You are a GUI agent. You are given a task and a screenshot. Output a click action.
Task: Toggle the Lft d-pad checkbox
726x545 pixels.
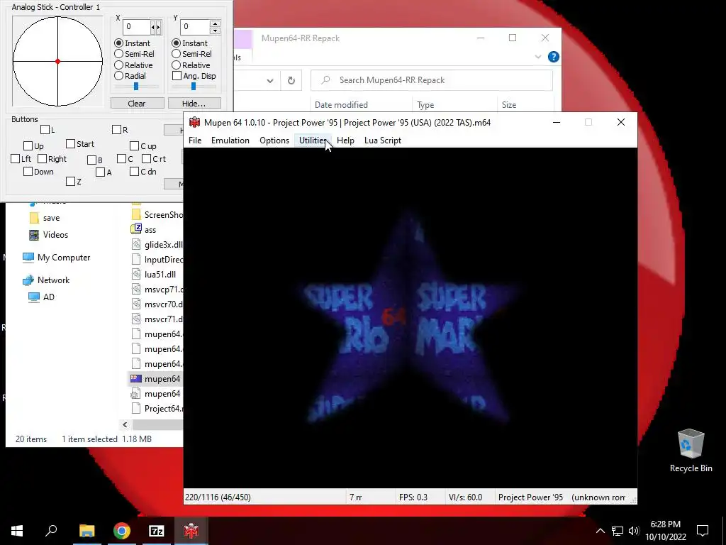(x=16, y=159)
